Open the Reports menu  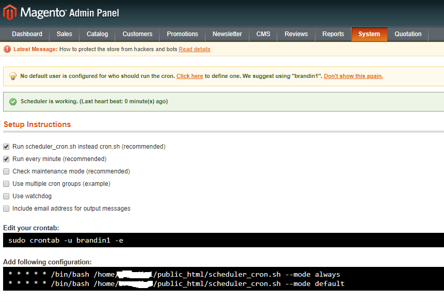pyautogui.click(x=333, y=34)
